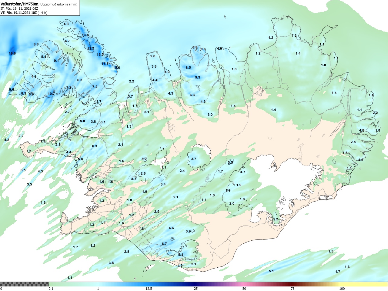
Task: Click the 2.3 value on Snæfellsnes peninsula
Action: click(x=58, y=145)
